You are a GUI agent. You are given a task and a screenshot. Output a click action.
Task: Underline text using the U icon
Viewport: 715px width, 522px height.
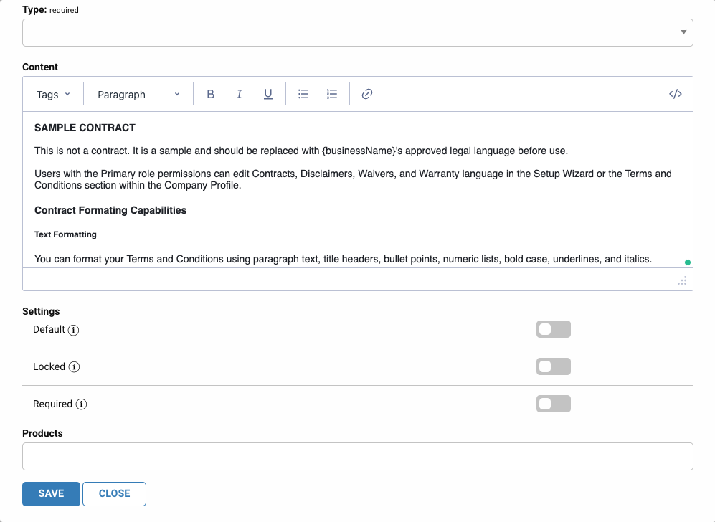click(x=268, y=95)
